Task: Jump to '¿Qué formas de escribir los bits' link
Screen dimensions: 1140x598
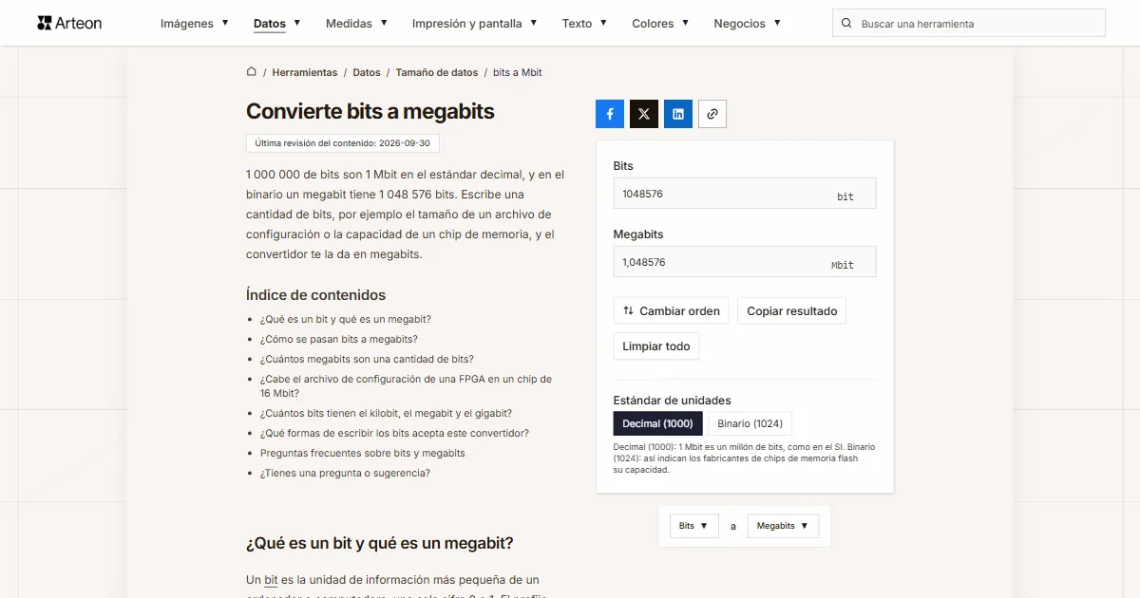Action: click(394, 433)
